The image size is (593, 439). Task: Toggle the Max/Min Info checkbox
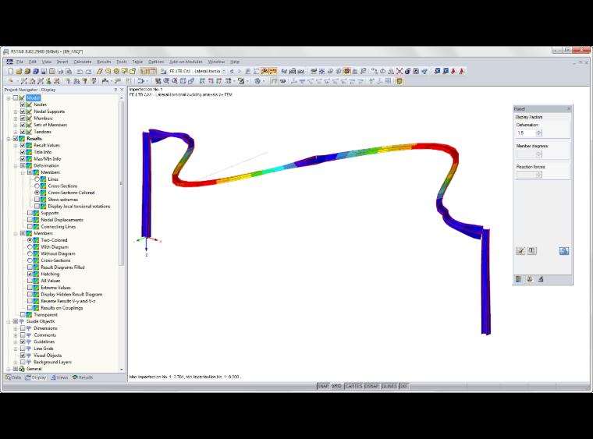(x=23, y=158)
